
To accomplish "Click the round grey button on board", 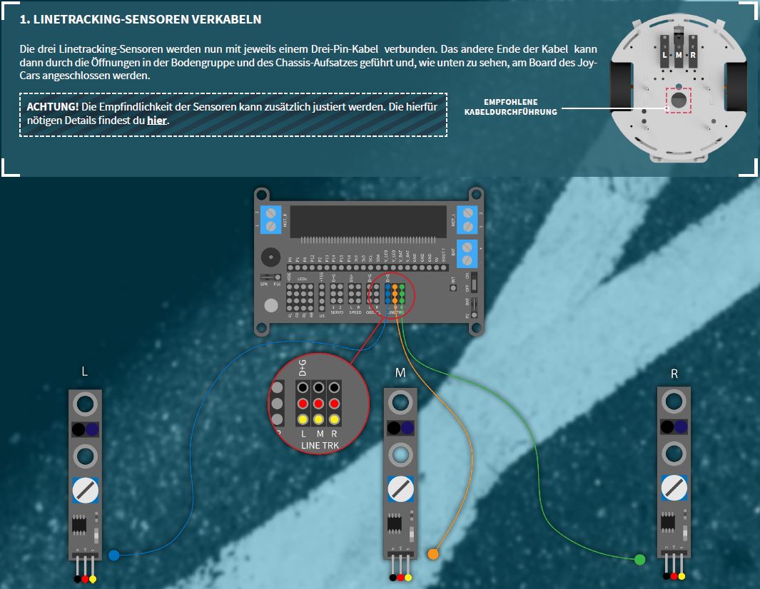I will (271, 305).
